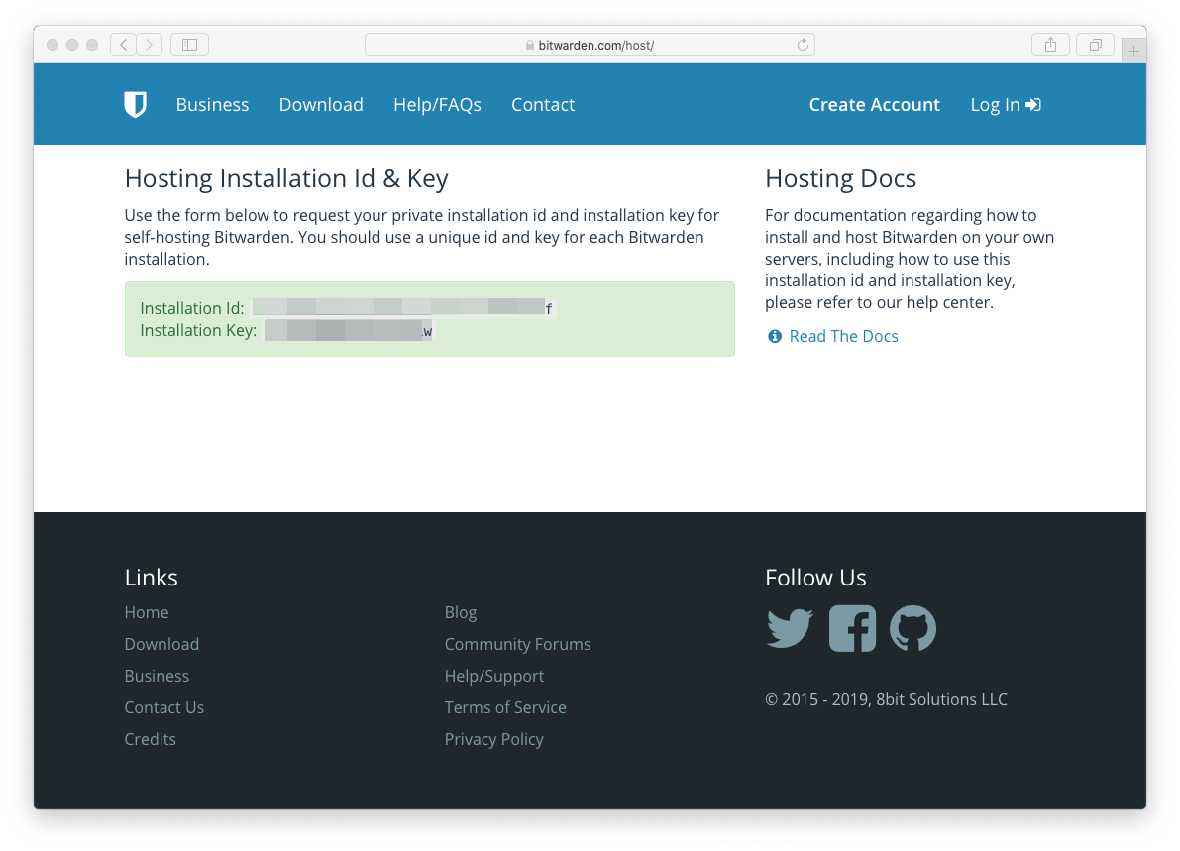Open the Facebook icon under Follow Us

[853, 628]
